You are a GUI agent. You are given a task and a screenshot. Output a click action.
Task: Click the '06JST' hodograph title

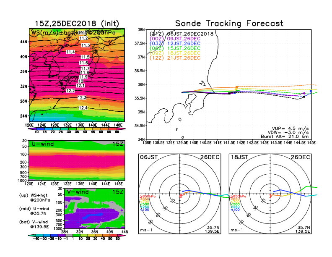[x=149, y=157]
